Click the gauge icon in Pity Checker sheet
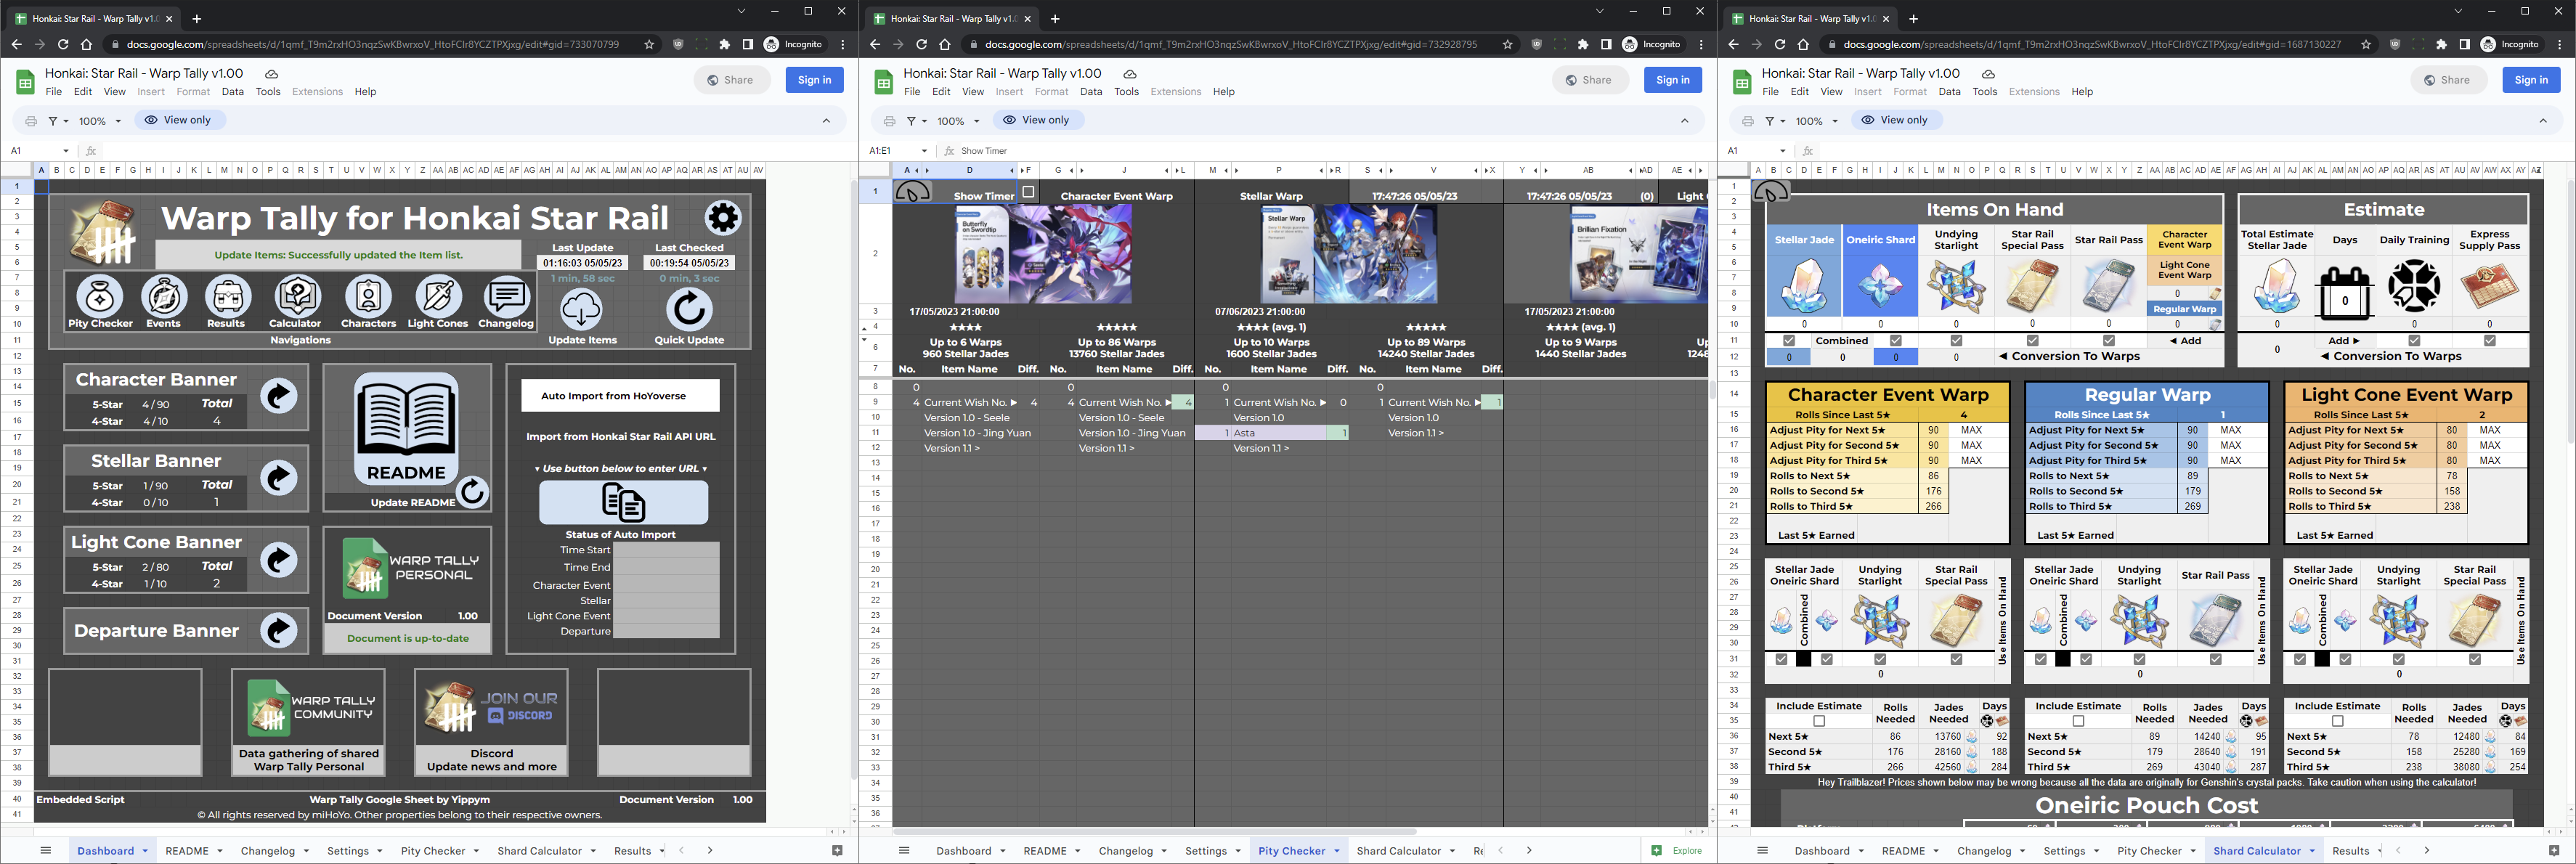 [913, 191]
